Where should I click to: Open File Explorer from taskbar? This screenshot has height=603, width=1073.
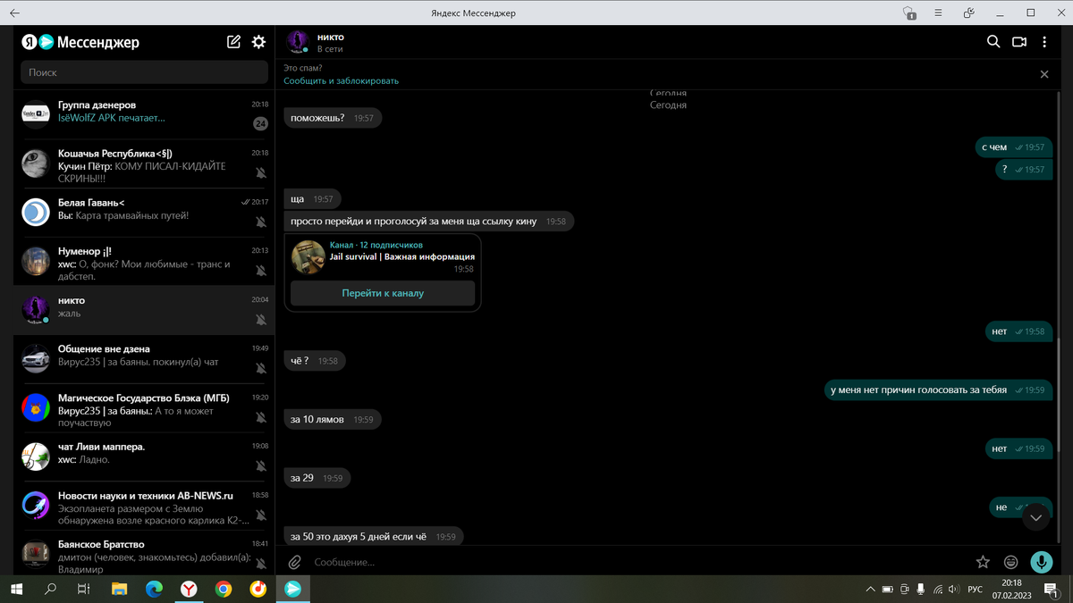pyautogui.click(x=119, y=589)
